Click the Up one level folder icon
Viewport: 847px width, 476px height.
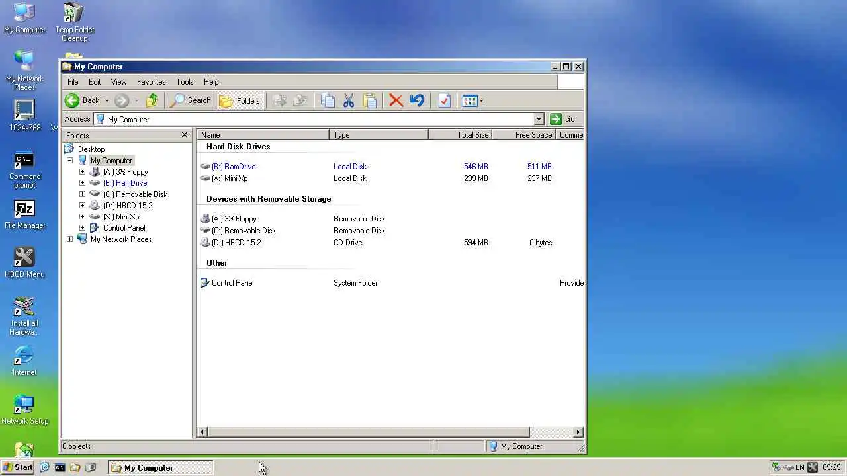click(152, 100)
